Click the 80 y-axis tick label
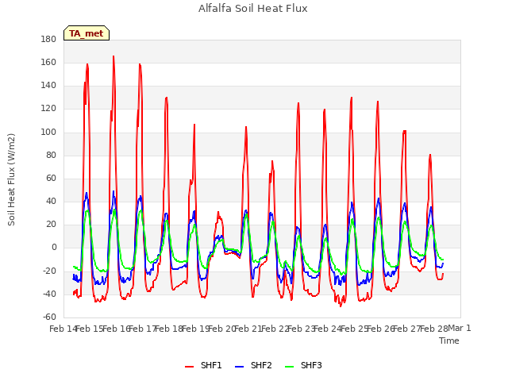Viewport: 508px width, 381px height. click(x=51, y=156)
